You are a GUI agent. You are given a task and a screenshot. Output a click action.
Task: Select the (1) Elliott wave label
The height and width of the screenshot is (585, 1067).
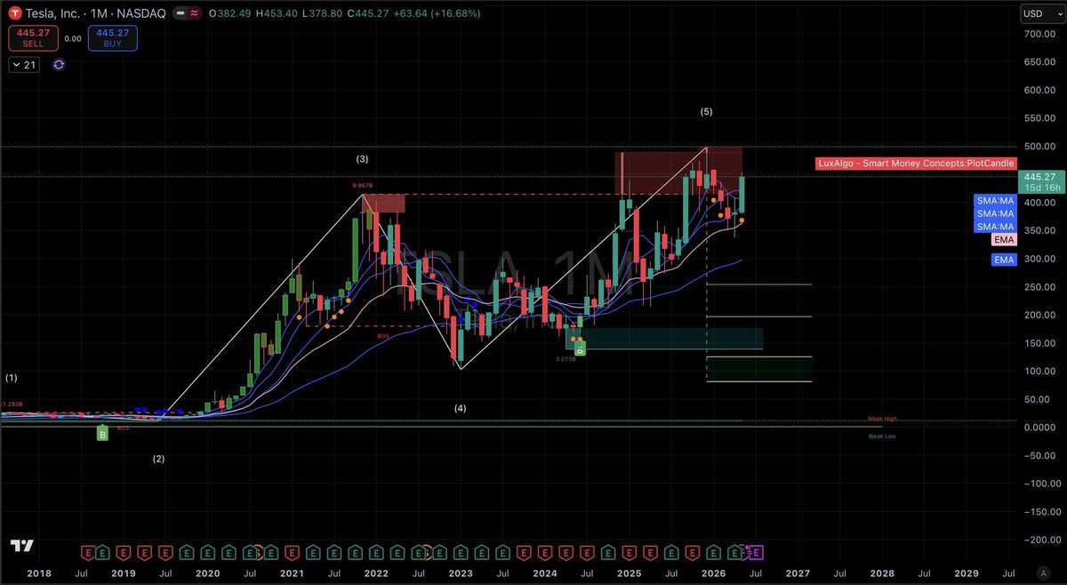click(x=11, y=378)
